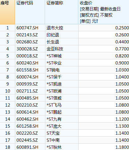Viewport: 129px width, 150px height.
Task: Select row number 7
Action: click(8, 70)
